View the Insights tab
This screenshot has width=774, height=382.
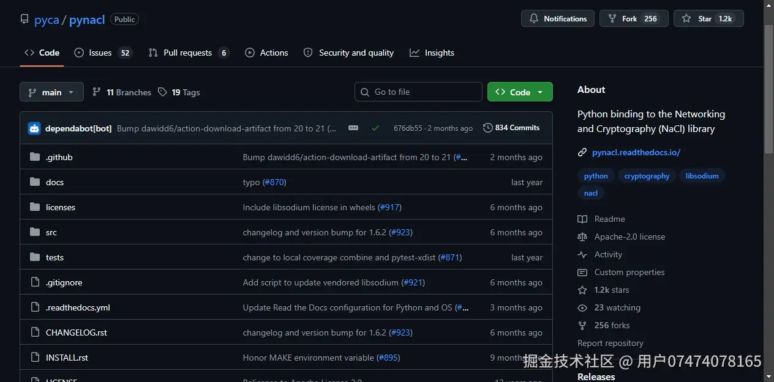coord(432,53)
